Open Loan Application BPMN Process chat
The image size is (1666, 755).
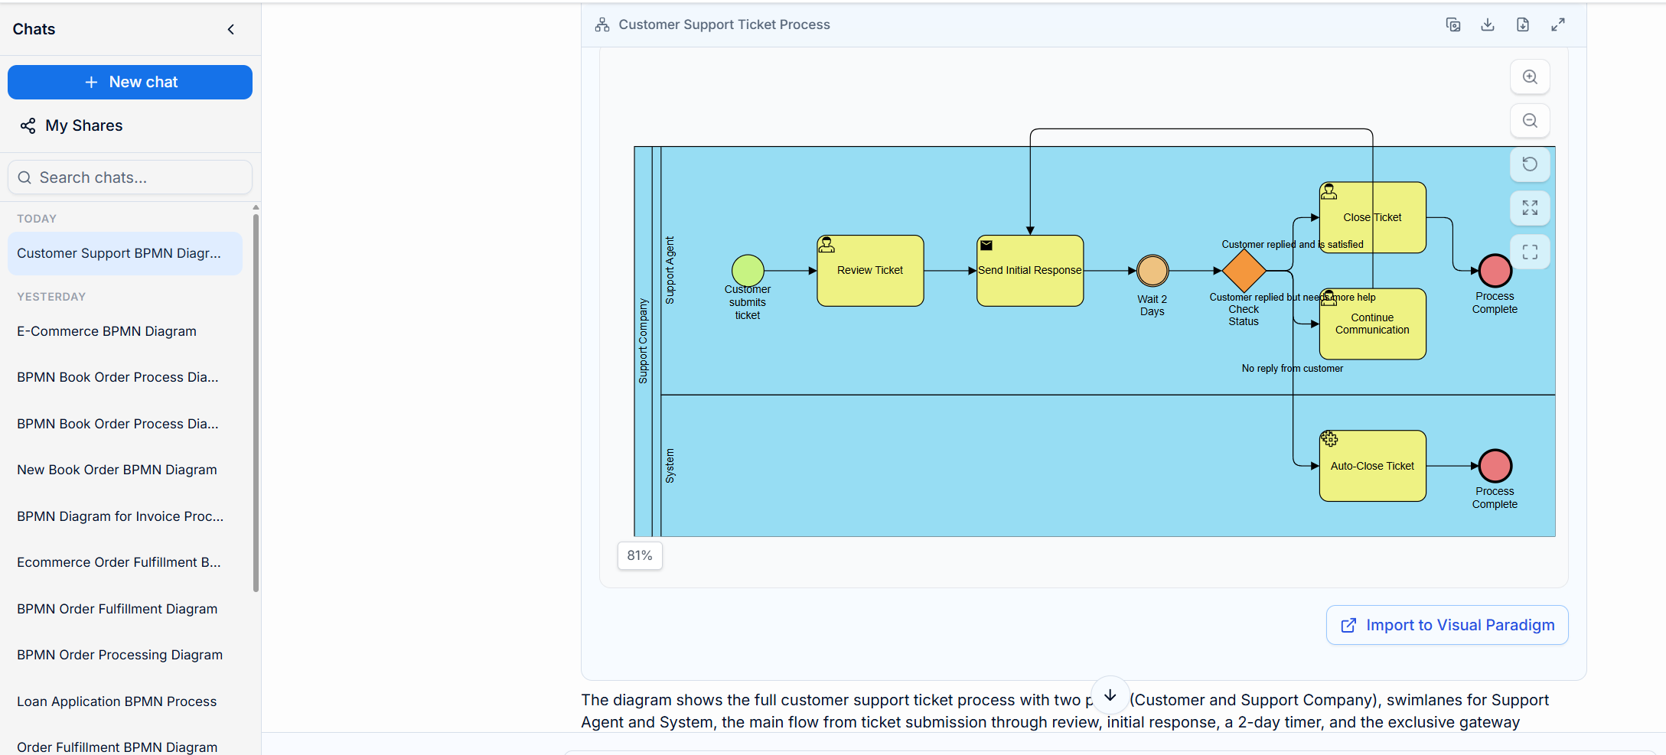tap(116, 701)
